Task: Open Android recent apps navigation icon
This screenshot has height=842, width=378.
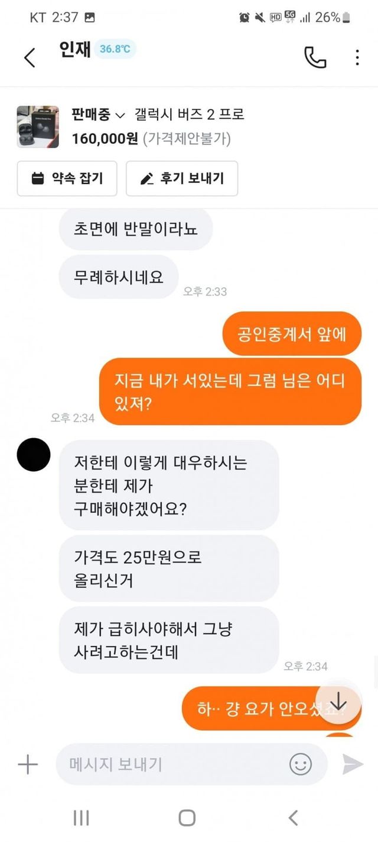Action: (x=81, y=818)
